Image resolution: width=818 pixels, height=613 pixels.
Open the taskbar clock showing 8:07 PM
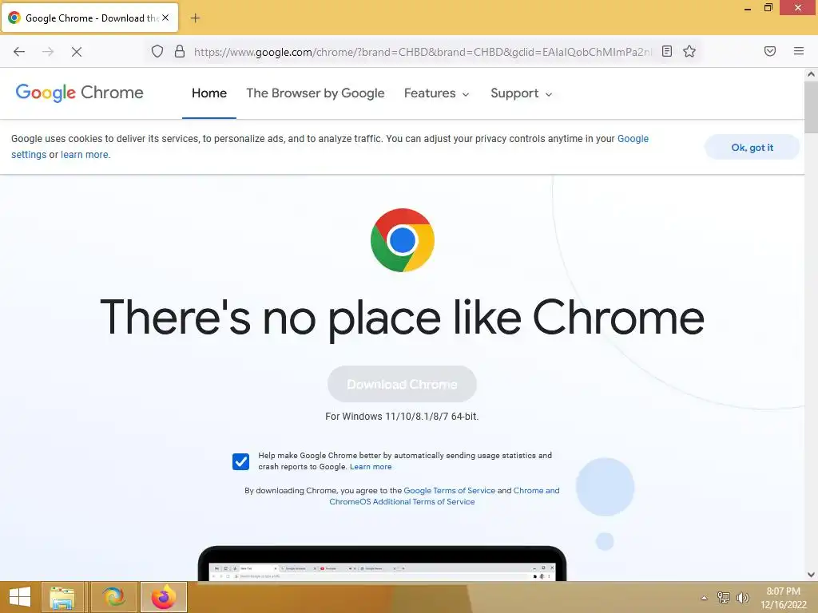pyautogui.click(x=783, y=598)
